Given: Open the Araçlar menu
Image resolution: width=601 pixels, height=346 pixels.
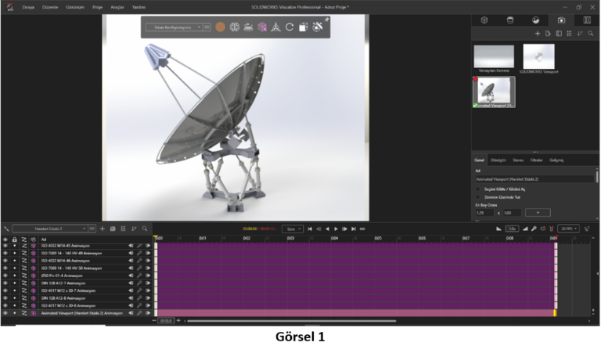Looking at the screenshot, I should click(118, 6).
